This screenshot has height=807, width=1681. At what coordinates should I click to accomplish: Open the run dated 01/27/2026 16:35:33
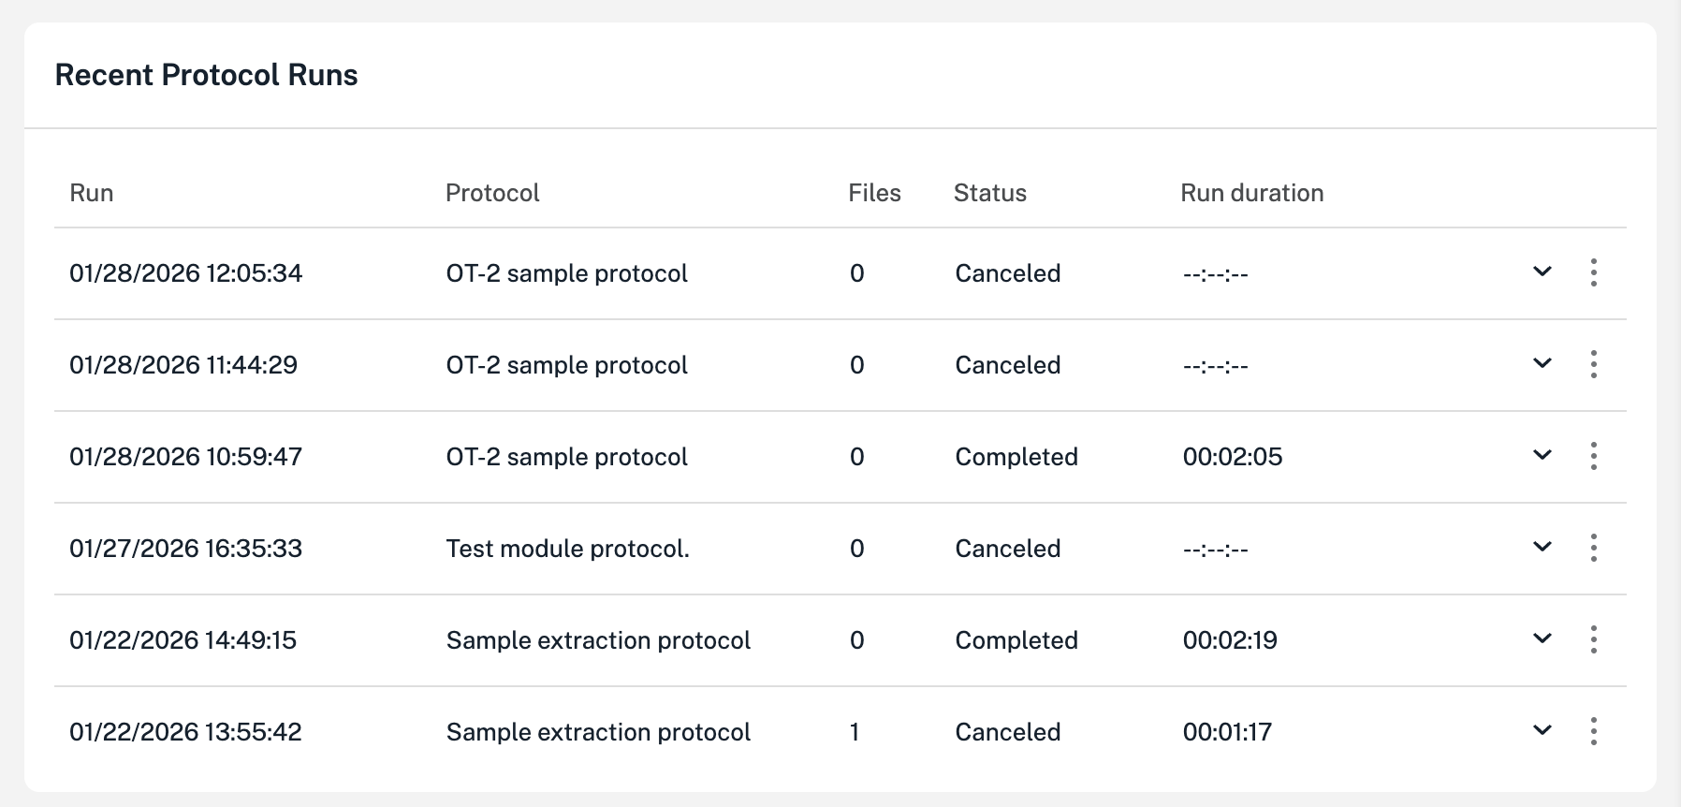[x=186, y=548]
